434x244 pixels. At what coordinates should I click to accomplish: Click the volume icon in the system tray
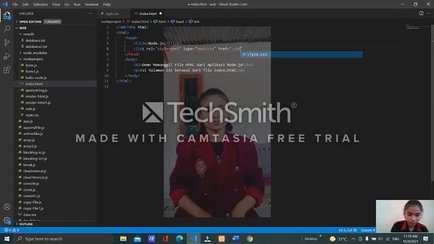point(380,239)
